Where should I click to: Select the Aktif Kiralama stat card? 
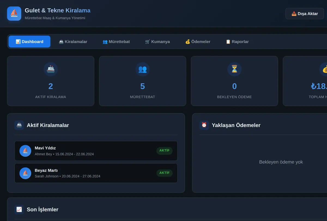[51, 81]
